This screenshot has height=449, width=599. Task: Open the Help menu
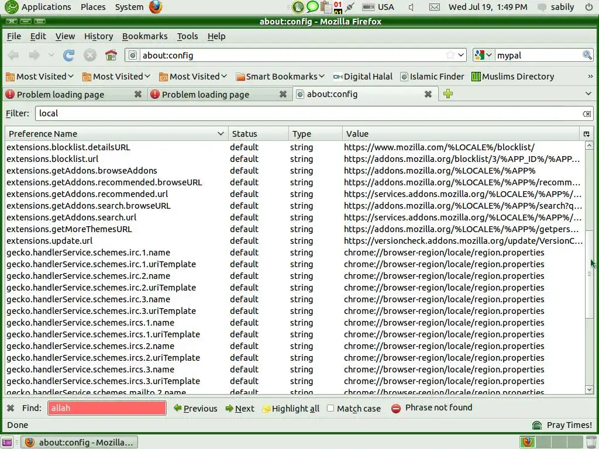click(x=216, y=36)
